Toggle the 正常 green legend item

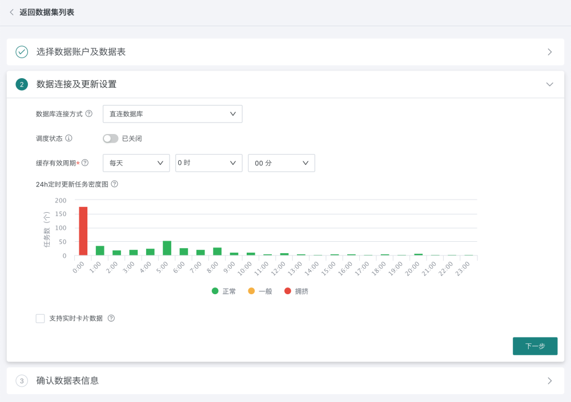(x=224, y=291)
